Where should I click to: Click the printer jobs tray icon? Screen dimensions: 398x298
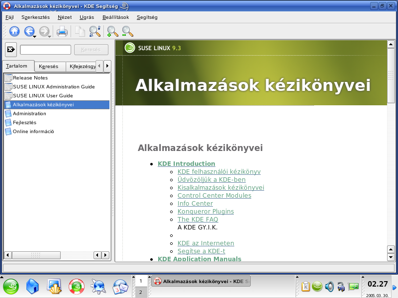click(x=341, y=287)
